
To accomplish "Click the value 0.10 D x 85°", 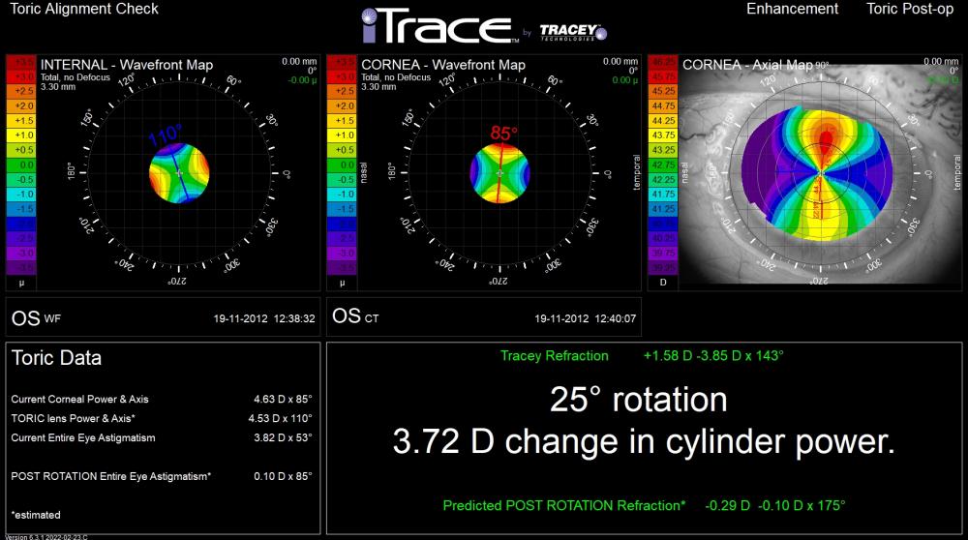I will [x=283, y=476].
